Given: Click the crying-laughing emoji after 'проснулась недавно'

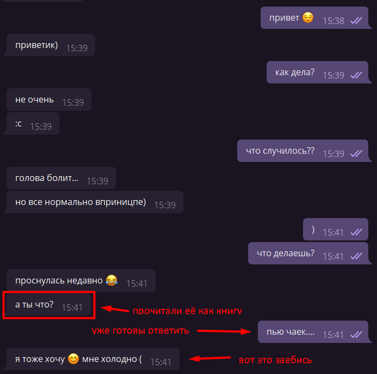Looking at the screenshot, I should [112, 280].
